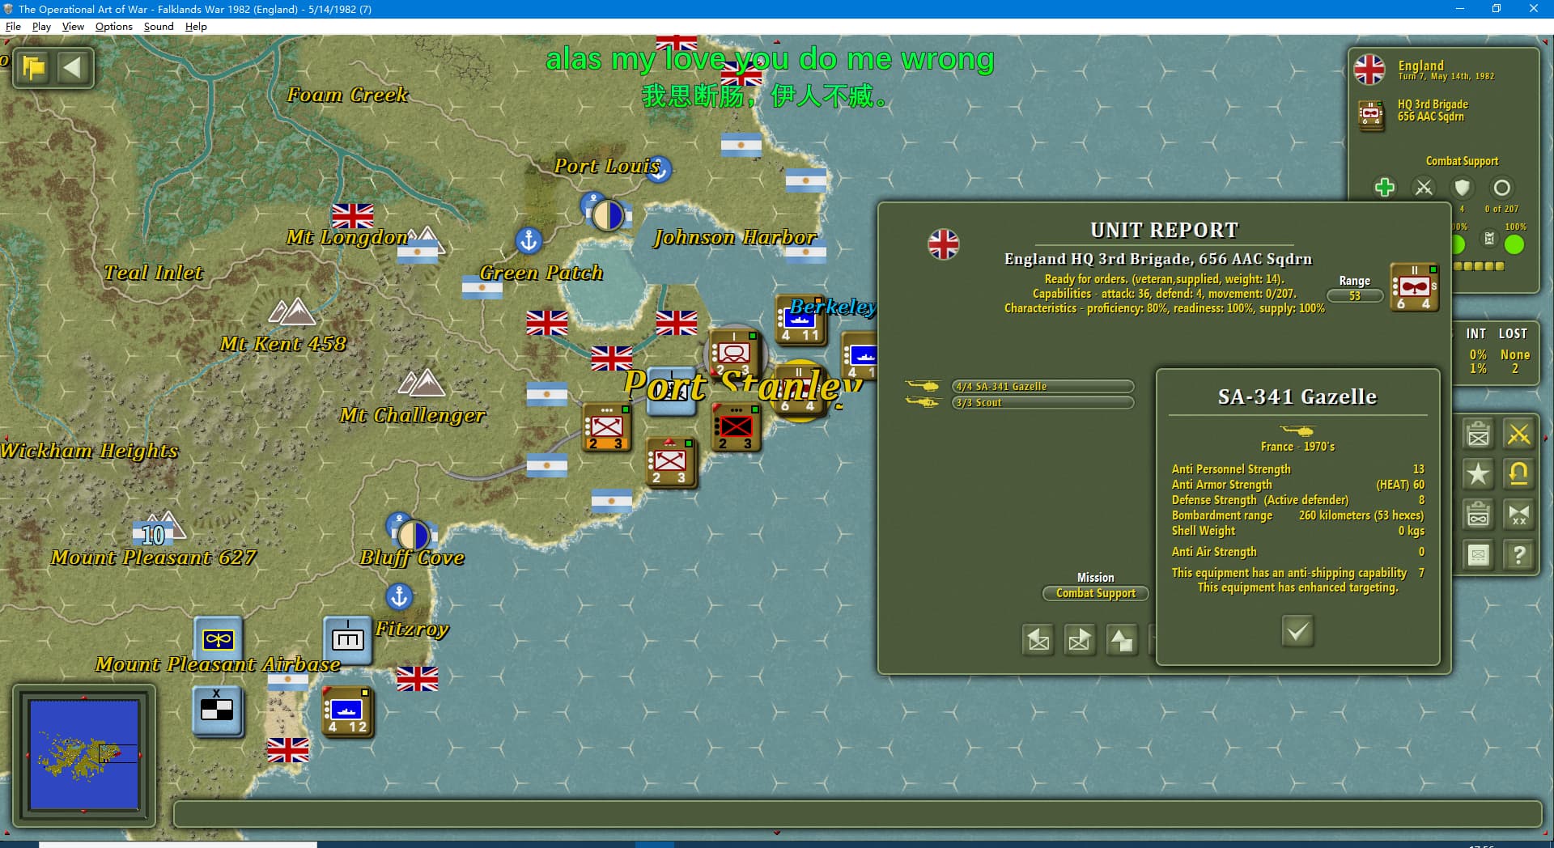
Task: Click the LOST column header
Action: (x=1513, y=333)
